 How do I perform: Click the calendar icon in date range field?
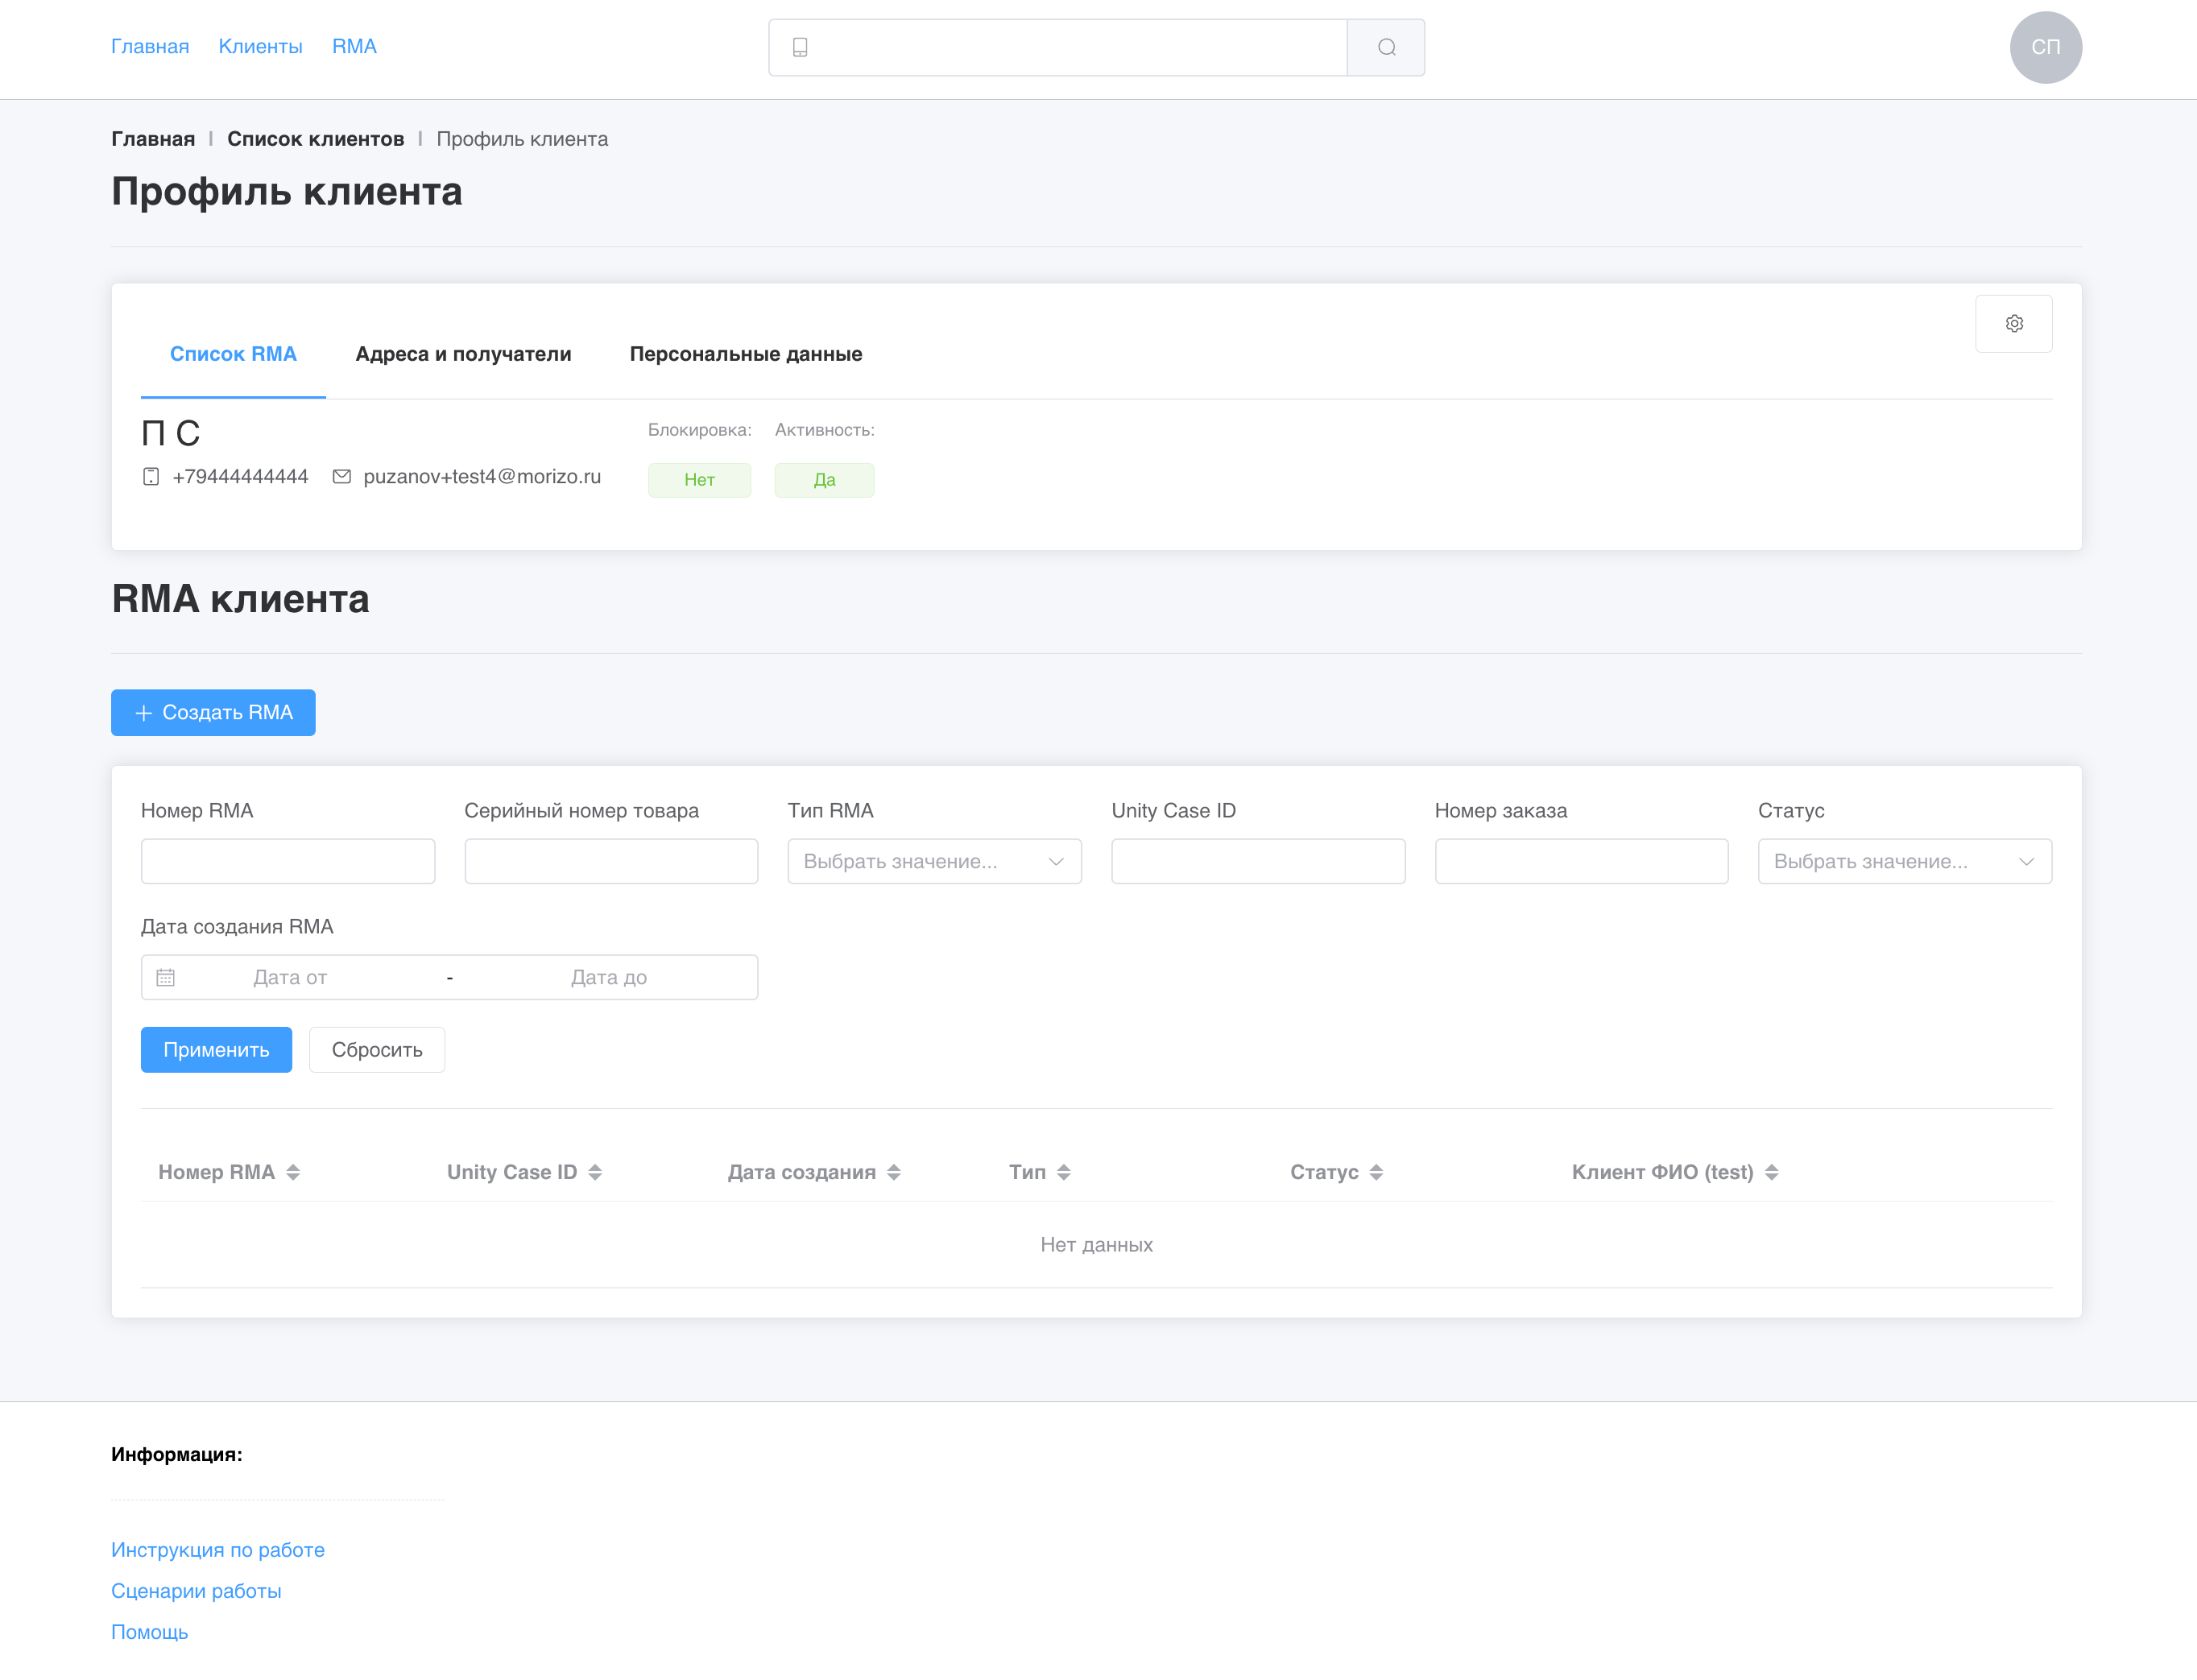(166, 977)
